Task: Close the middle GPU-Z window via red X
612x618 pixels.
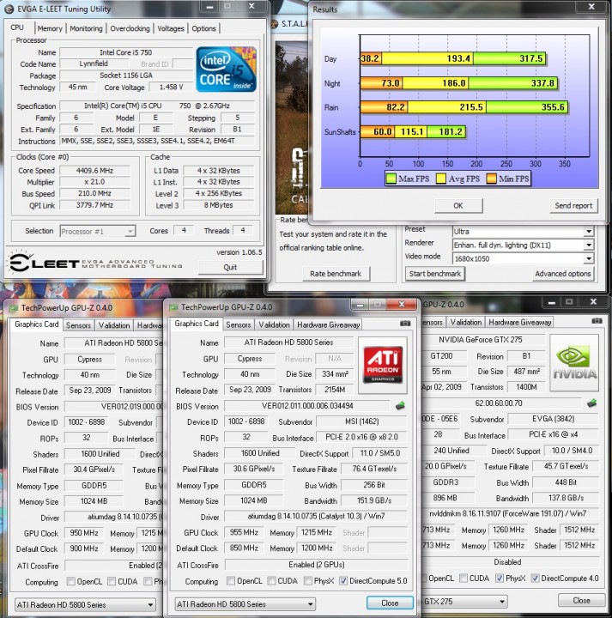Action: click(402, 304)
